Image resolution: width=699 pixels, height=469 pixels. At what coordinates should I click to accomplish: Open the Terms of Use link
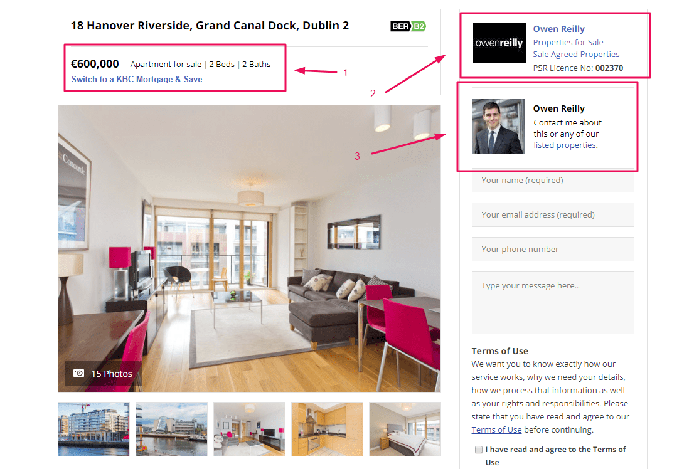click(496, 429)
